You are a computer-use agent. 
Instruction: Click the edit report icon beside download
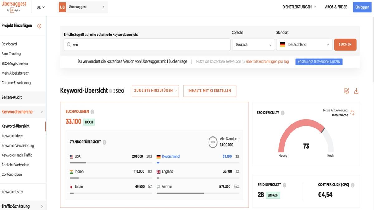tap(347, 91)
